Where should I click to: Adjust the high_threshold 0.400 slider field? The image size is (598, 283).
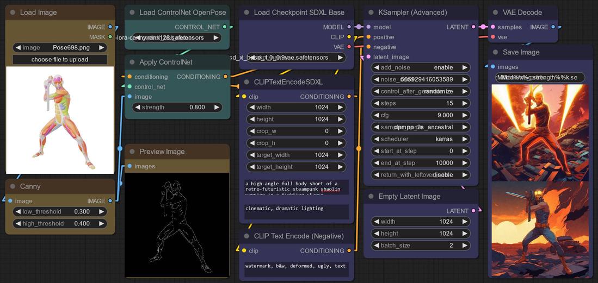(x=59, y=224)
